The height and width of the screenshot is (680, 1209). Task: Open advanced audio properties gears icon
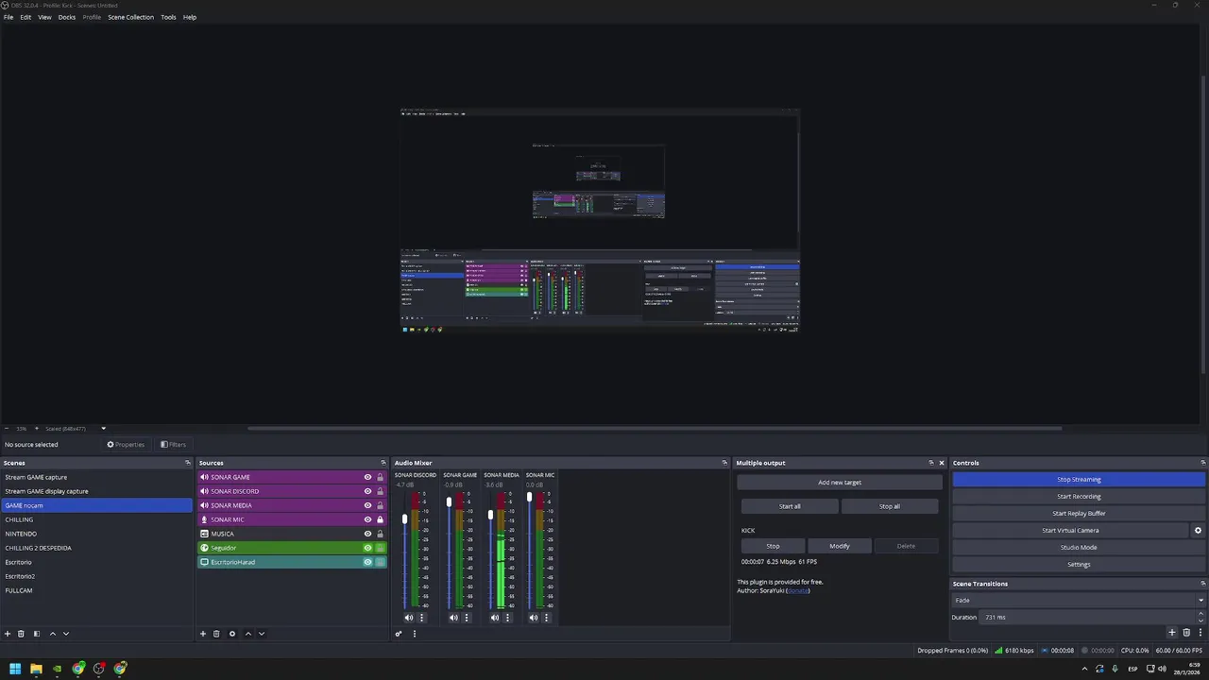click(x=399, y=634)
